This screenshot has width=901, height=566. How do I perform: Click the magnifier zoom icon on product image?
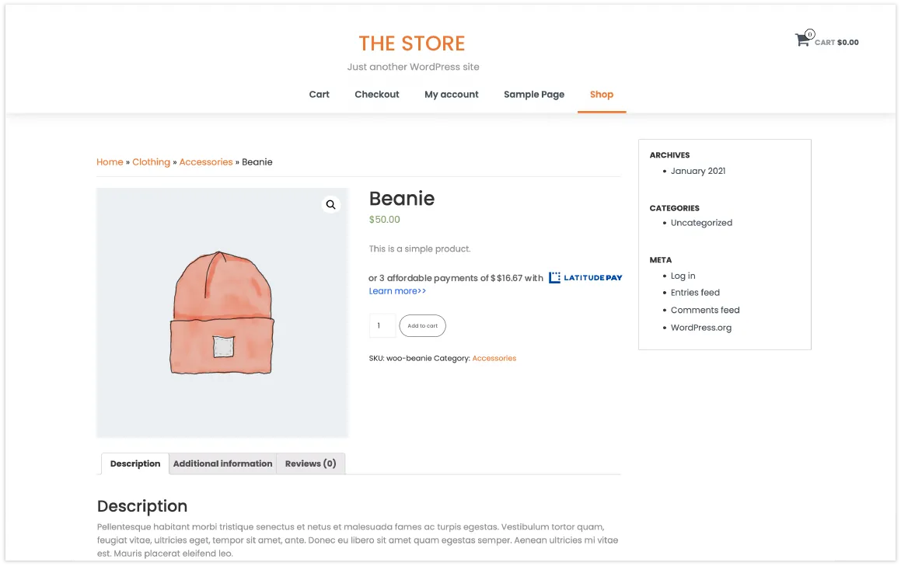330,205
